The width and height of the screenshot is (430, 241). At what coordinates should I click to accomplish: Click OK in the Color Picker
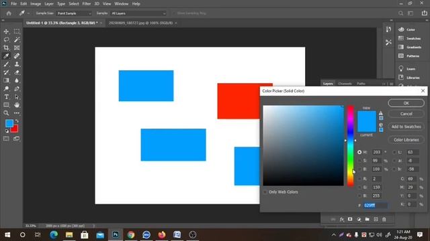pyautogui.click(x=406, y=103)
